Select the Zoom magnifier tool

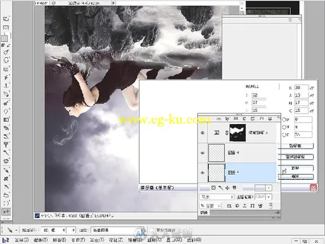6,52
